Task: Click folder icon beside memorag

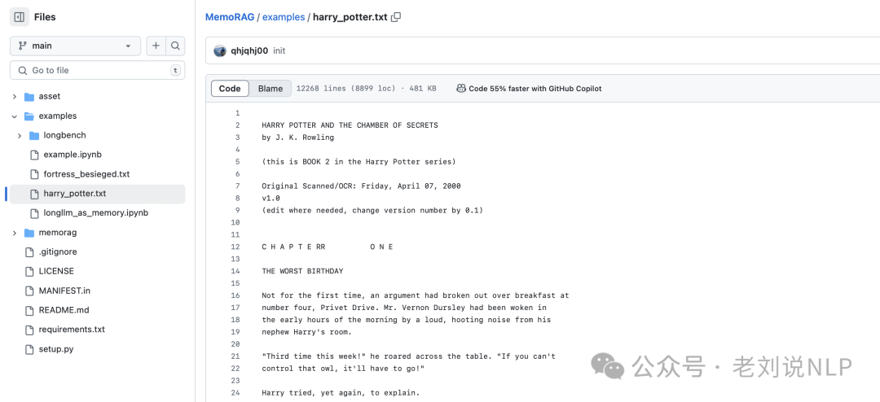Action: 29,233
